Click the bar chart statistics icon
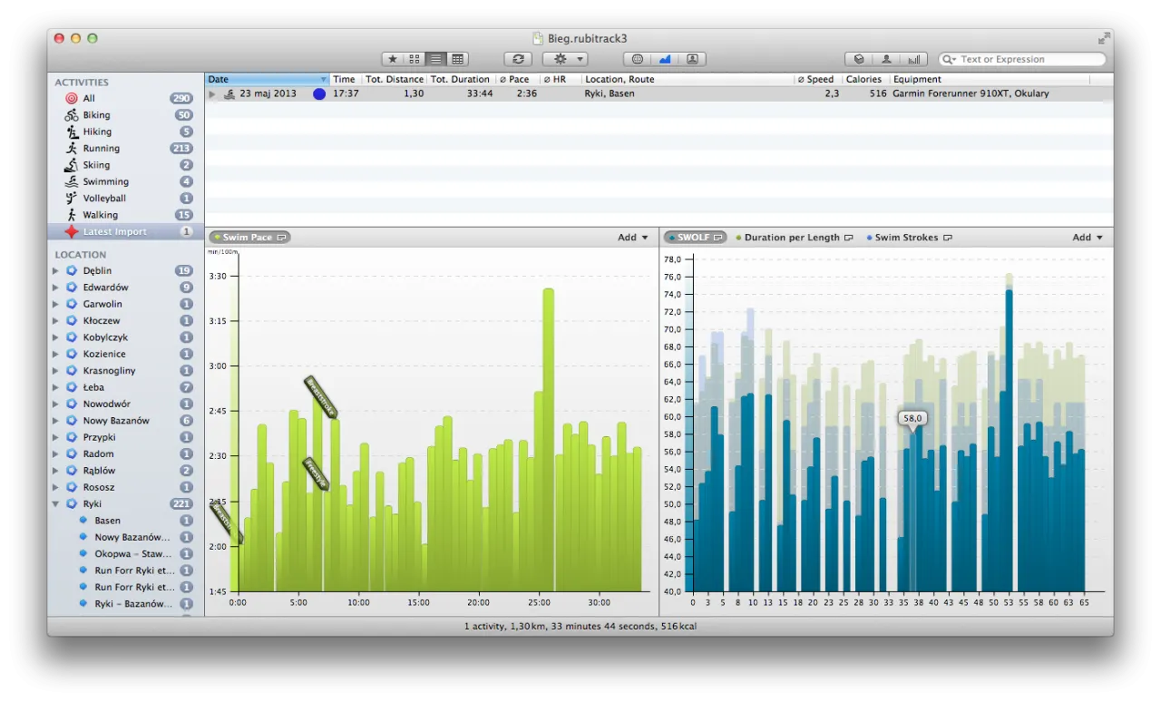This screenshot has height=702, width=1161. point(913,59)
